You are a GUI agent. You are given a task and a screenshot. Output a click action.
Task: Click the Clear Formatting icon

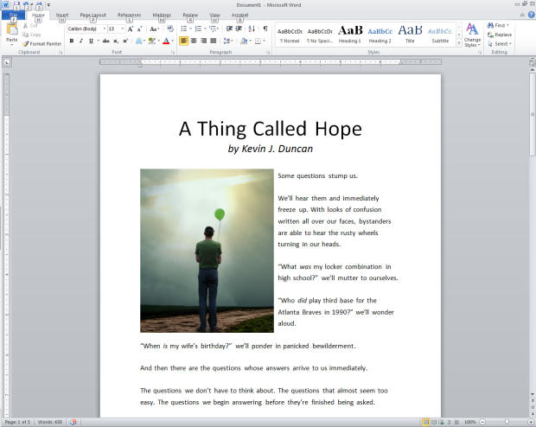[x=170, y=29]
